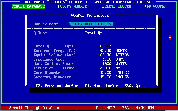Click the equivalent volume value 163.30
This screenshot has width=178, height=111.
point(105,55)
